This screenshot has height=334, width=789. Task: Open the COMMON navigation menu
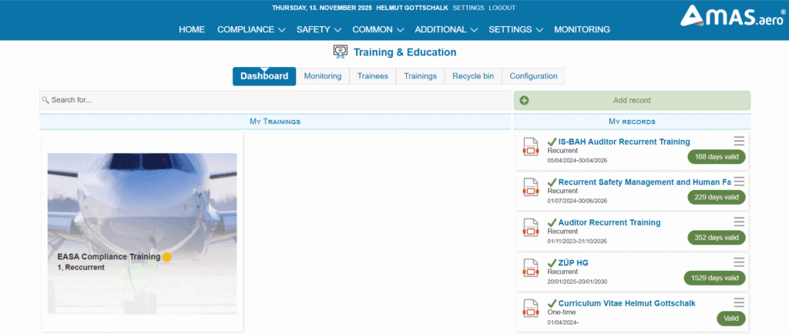[x=378, y=29]
